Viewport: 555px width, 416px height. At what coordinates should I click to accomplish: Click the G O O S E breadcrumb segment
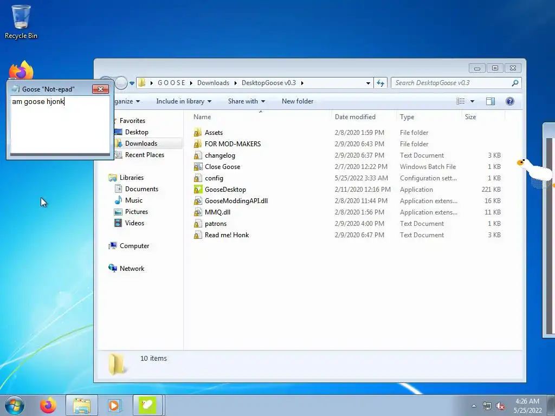tap(171, 83)
